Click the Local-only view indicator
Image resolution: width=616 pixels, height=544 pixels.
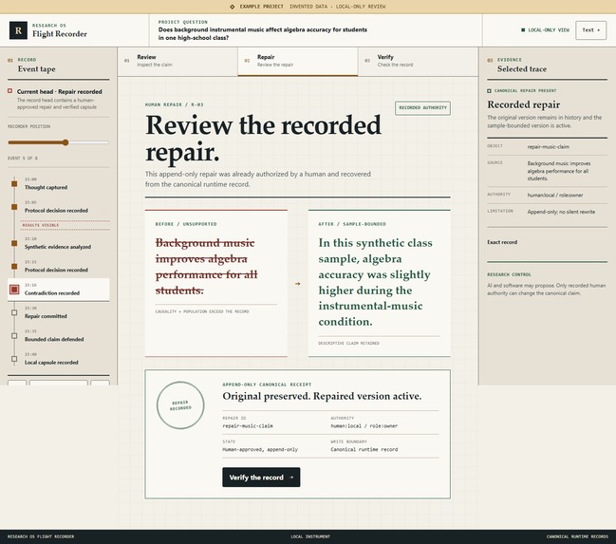click(x=545, y=29)
